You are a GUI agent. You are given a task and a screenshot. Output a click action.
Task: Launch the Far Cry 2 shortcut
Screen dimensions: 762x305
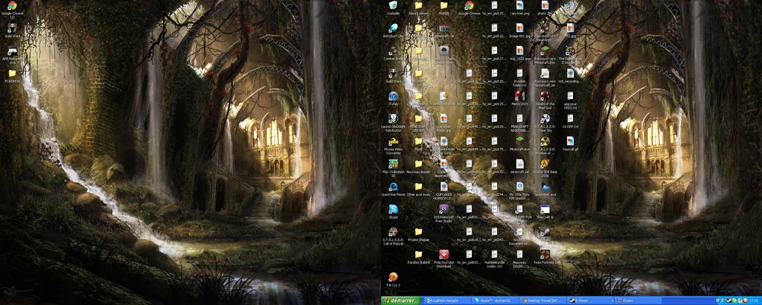pos(393,279)
